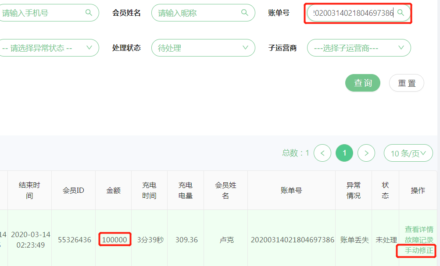The height and width of the screenshot is (266, 440).
Task: Click 手动修正 link in the row
Action: tap(419, 250)
